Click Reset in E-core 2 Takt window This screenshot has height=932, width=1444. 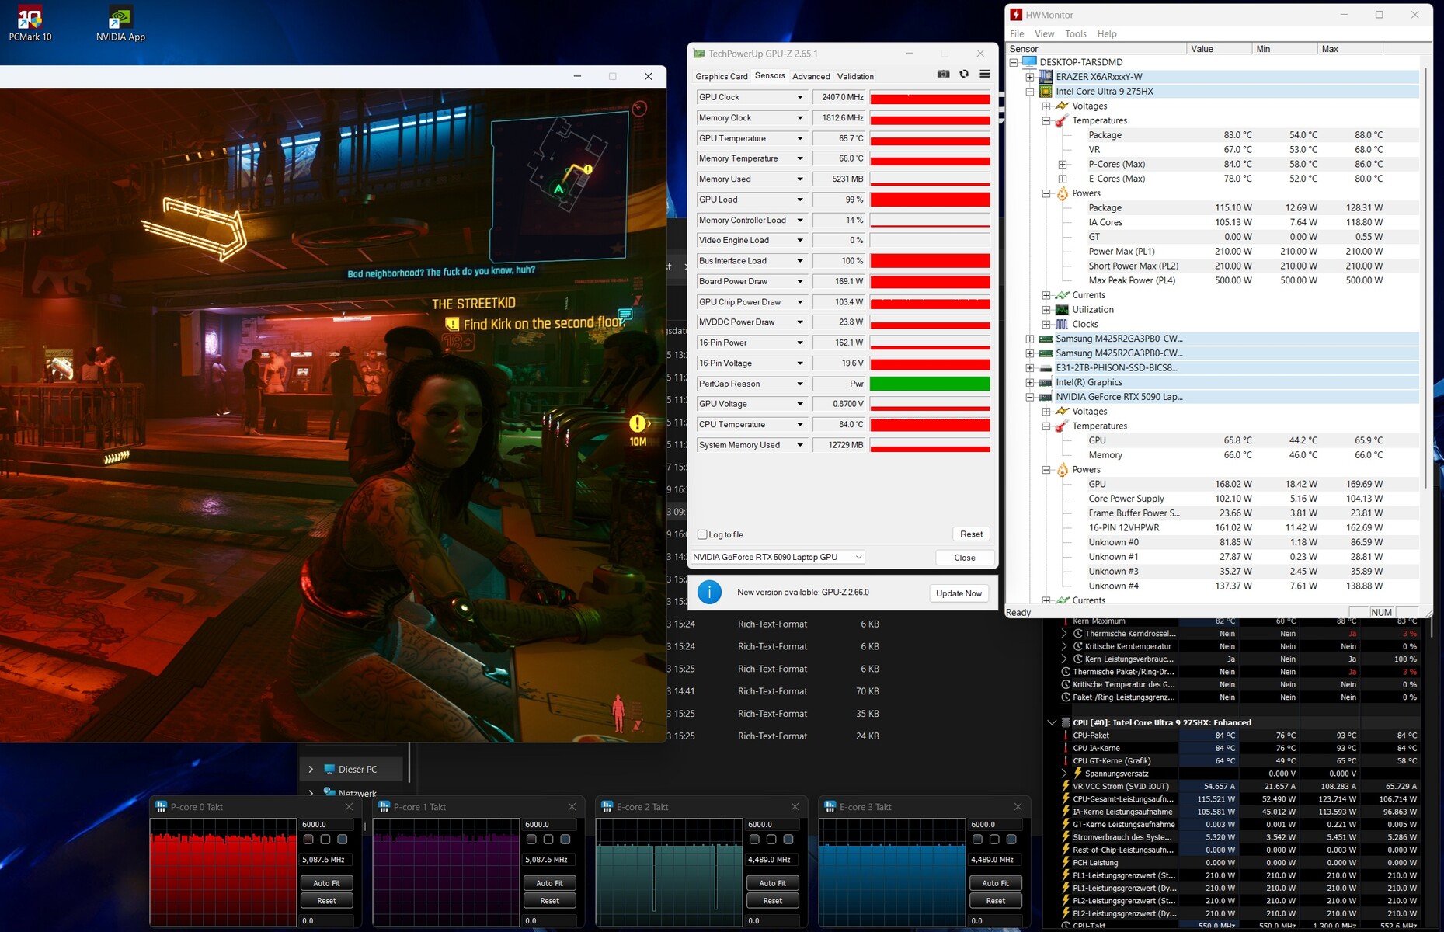[x=773, y=901]
